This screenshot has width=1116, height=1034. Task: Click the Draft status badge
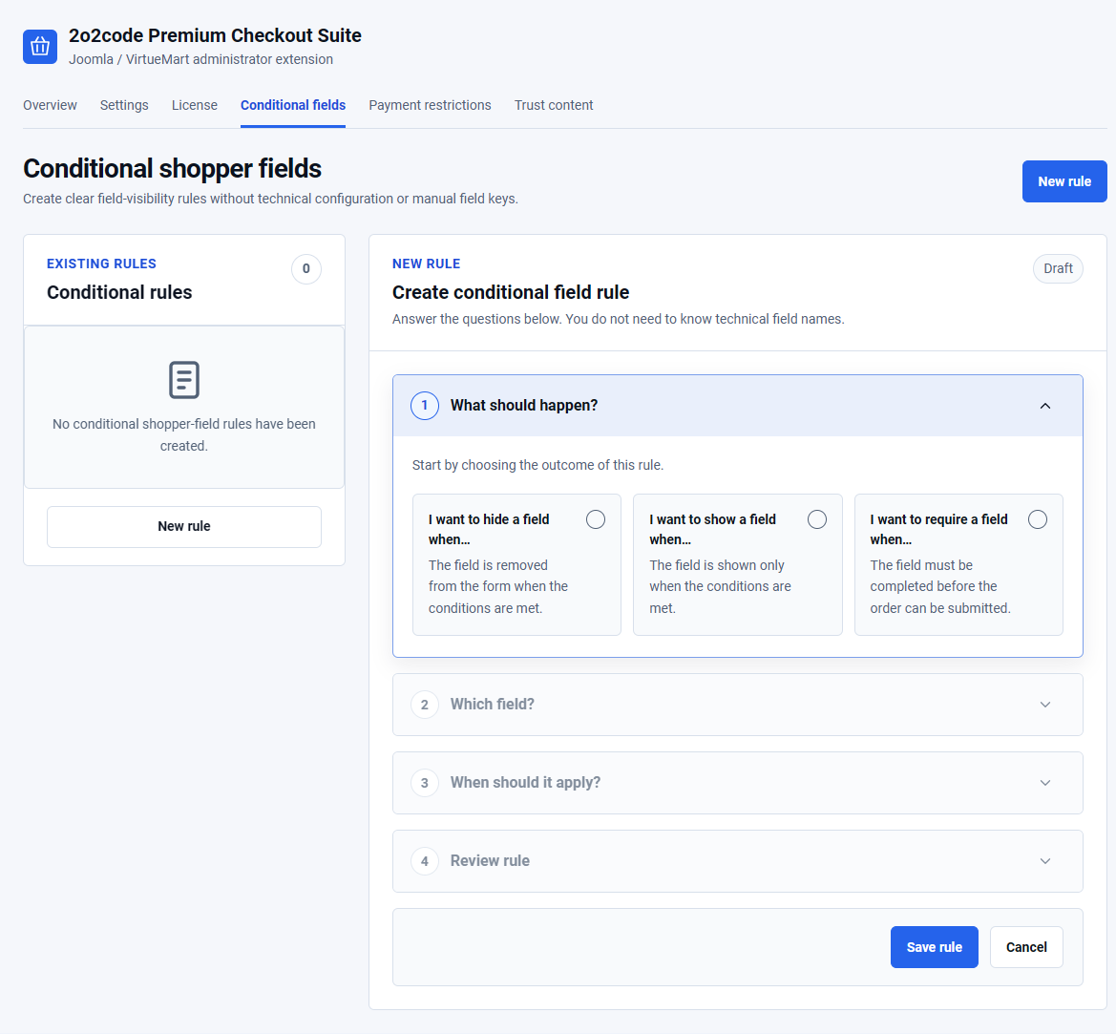(1058, 269)
